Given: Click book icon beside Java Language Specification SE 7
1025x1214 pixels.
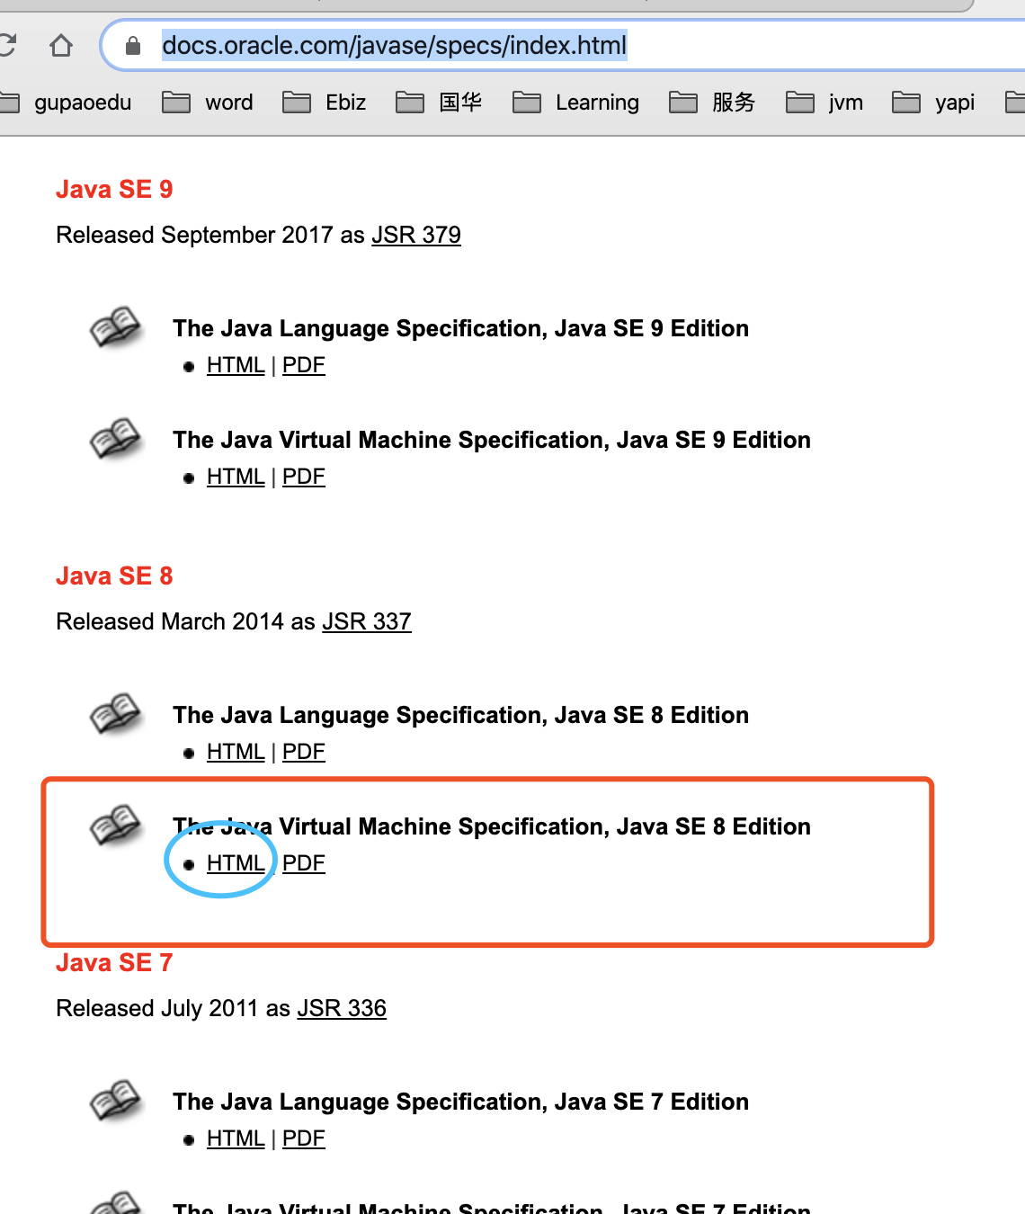Looking at the screenshot, I should click(116, 1101).
